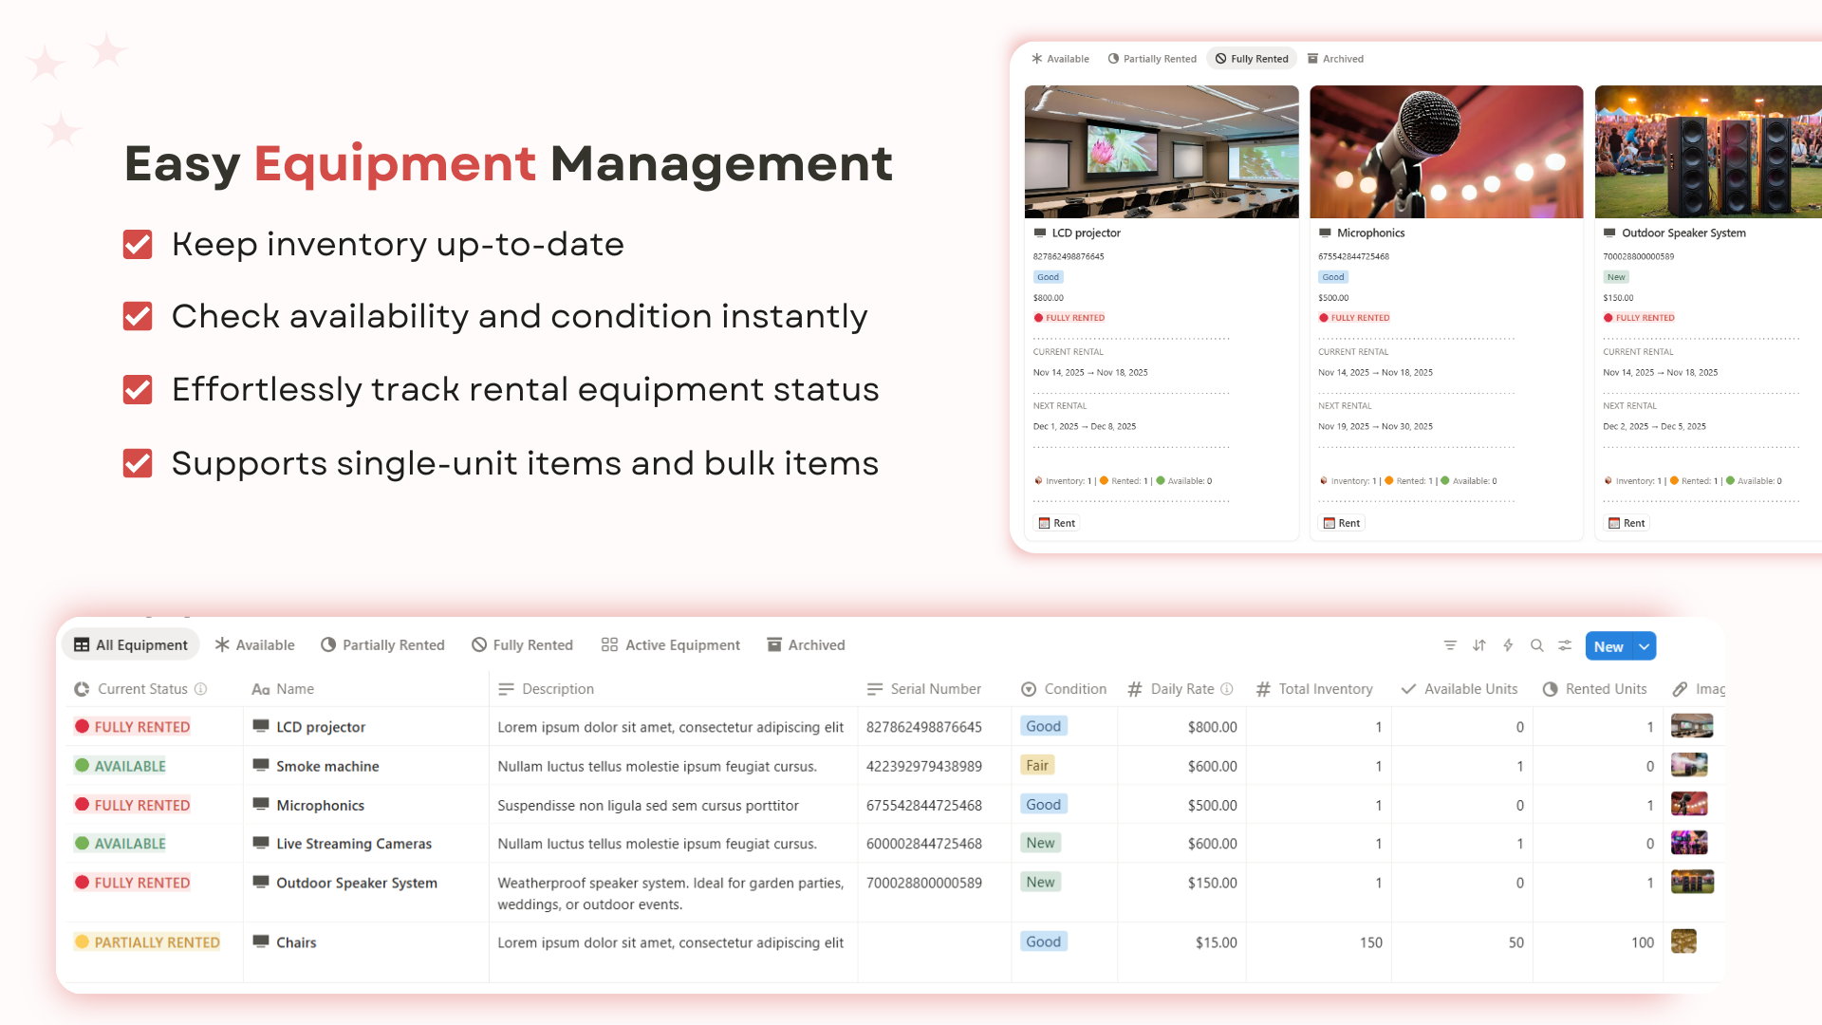Screen dimensions: 1822x1025
Task: Switch to the Active Equipment tab
Action: coord(670,644)
